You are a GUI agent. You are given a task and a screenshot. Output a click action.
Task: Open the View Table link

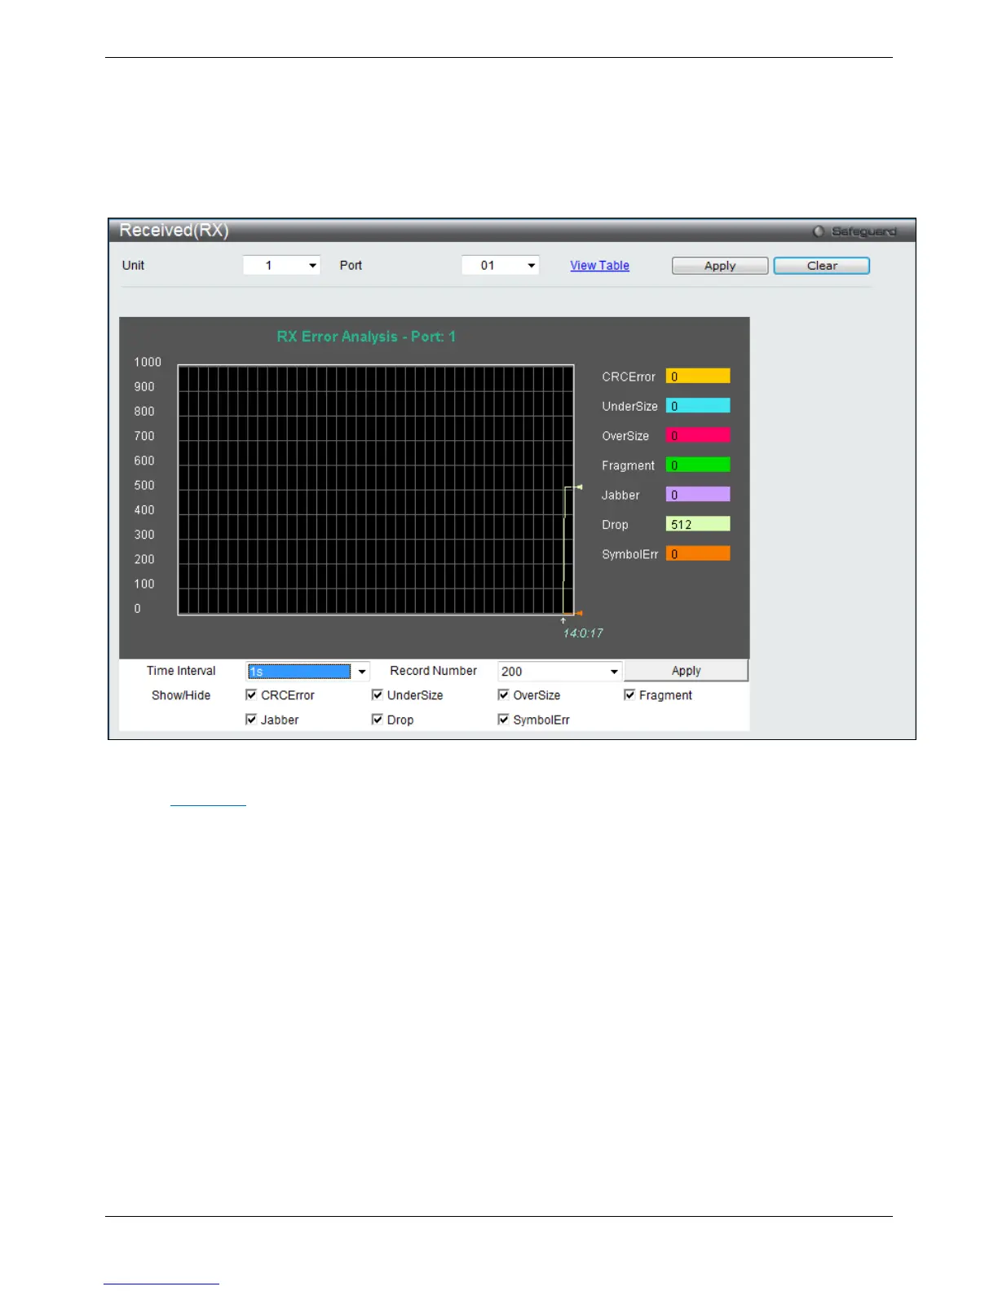(x=599, y=266)
